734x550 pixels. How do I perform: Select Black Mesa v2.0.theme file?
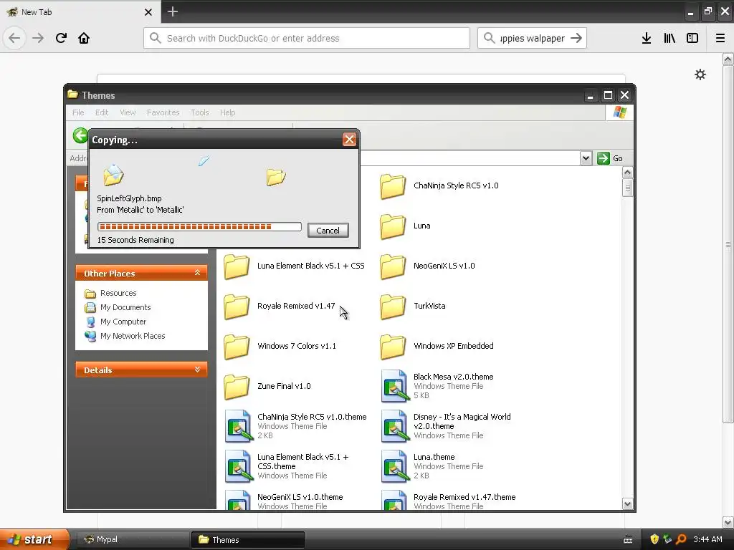[437, 386]
